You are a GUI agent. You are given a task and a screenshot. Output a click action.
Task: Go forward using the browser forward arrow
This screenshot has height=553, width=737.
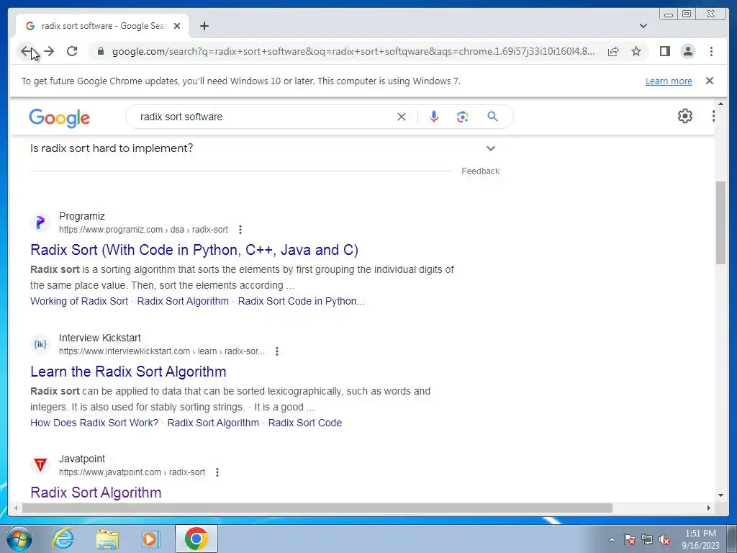coord(49,51)
